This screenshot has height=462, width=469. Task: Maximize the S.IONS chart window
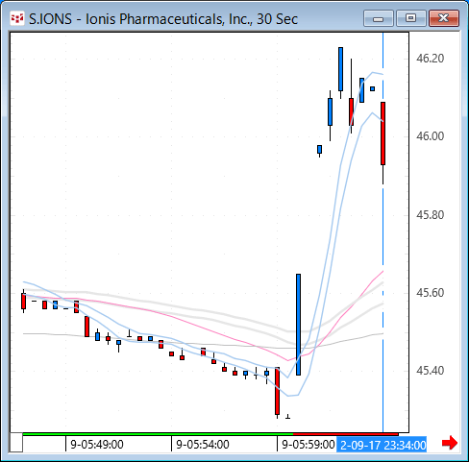411,18
